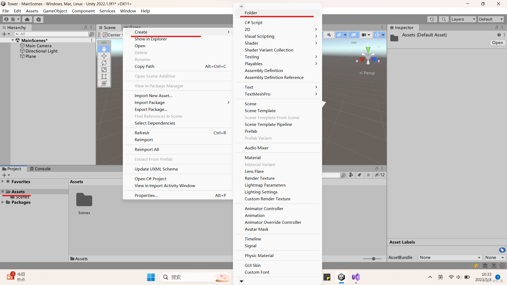Toggle scene visibility hidden-objects button
Screen dimensions: 507x285
[x=354, y=35]
